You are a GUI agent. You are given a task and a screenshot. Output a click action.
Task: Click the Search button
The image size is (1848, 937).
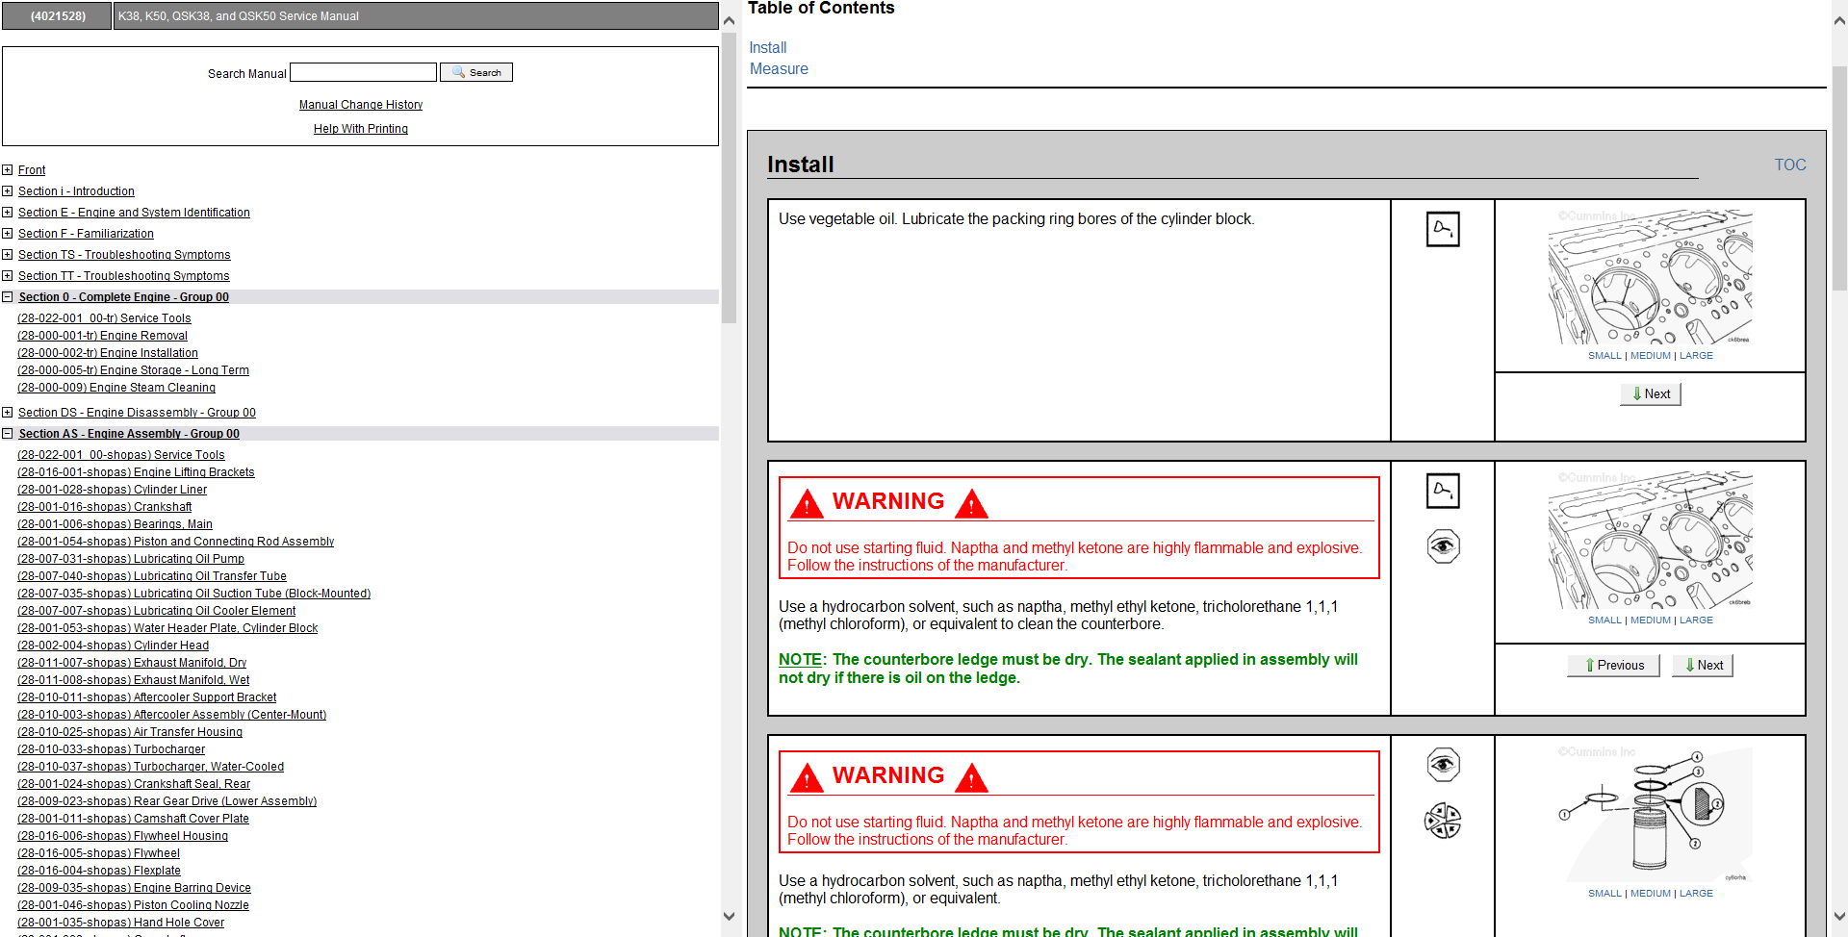pos(476,72)
